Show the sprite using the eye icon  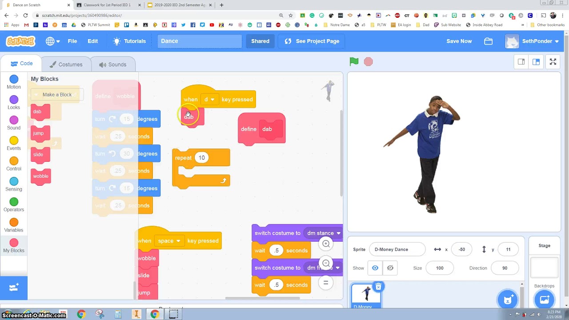(x=375, y=268)
